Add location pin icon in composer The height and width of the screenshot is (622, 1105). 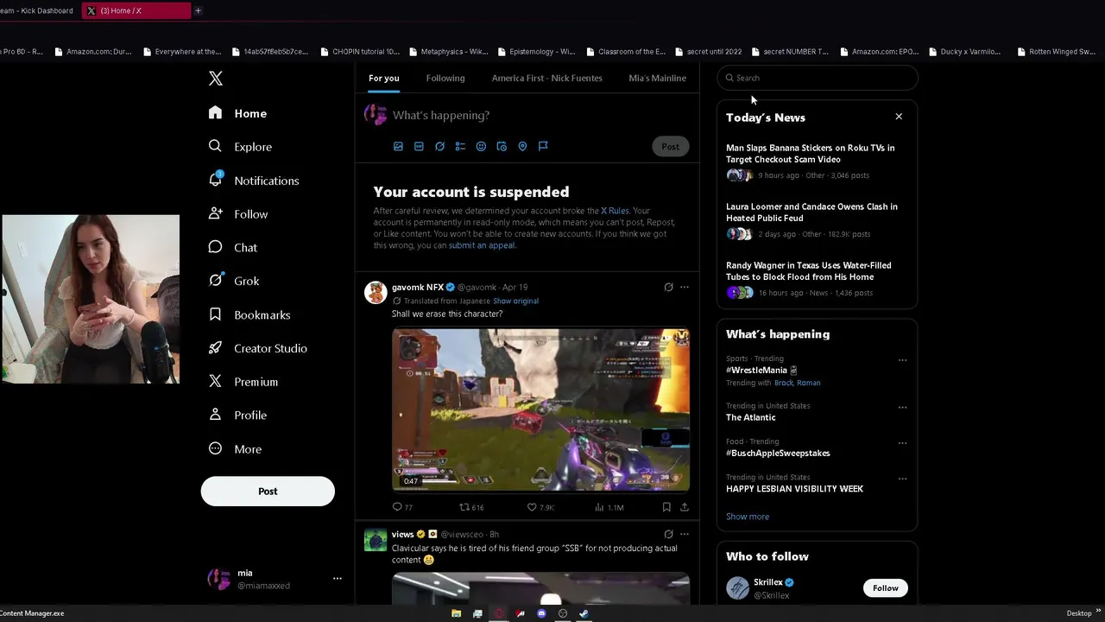[x=522, y=147]
